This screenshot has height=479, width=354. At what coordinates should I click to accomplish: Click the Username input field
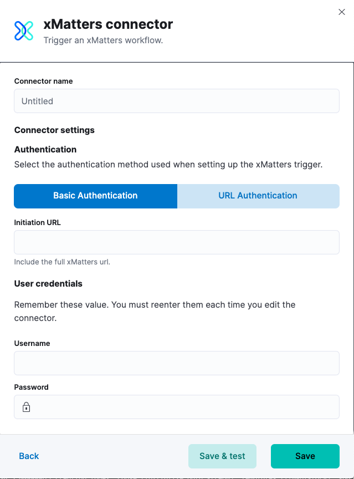tap(176, 363)
